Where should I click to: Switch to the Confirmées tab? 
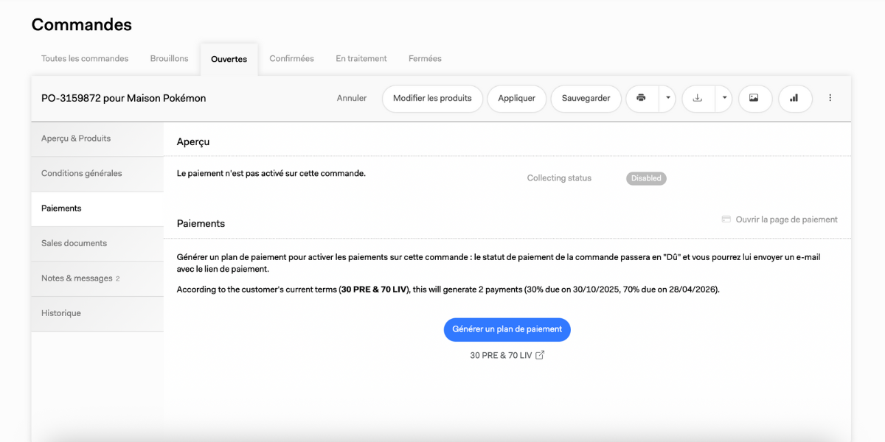point(291,59)
